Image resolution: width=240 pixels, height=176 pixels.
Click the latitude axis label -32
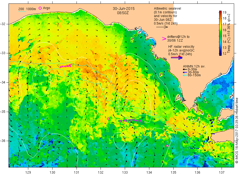(3, 24)
